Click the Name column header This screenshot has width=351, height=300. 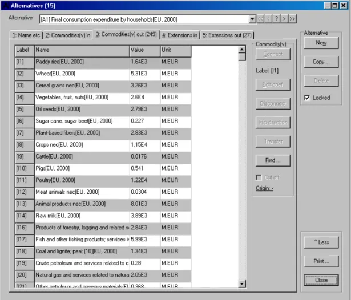82,51
